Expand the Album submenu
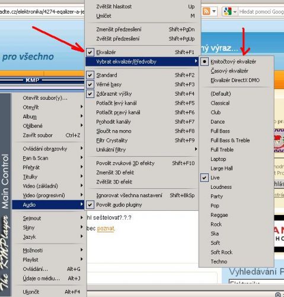Viewport: 284px width, 297px height. pyautogui.click(x=48, y=116)
